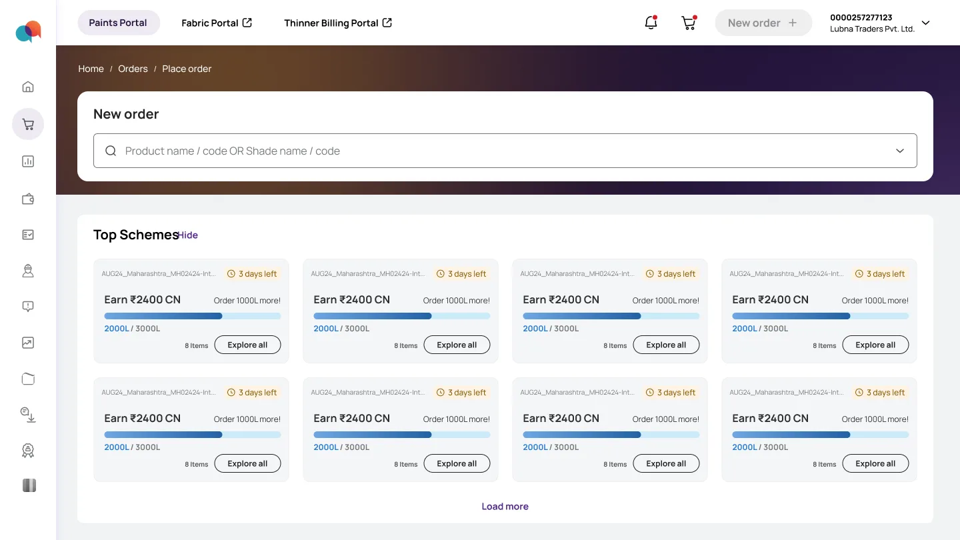Click the Lubna Traders Pvt. Ltd. name
The height and width of the screenshot is (540, 960).
[x=872, y=29]
